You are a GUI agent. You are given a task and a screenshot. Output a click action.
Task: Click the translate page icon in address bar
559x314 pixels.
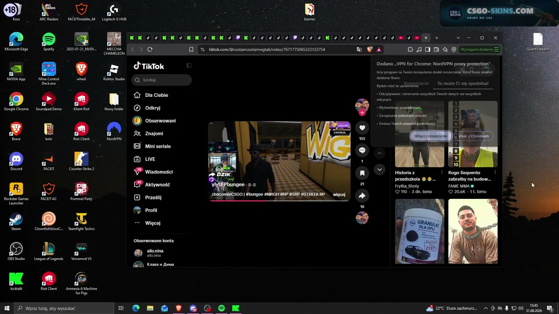(x=359, y=49)
